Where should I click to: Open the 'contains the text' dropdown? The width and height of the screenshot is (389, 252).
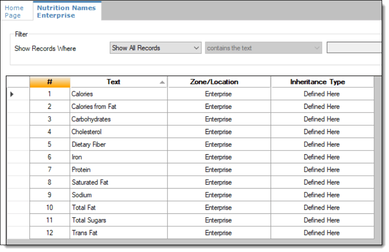[264, 48]
